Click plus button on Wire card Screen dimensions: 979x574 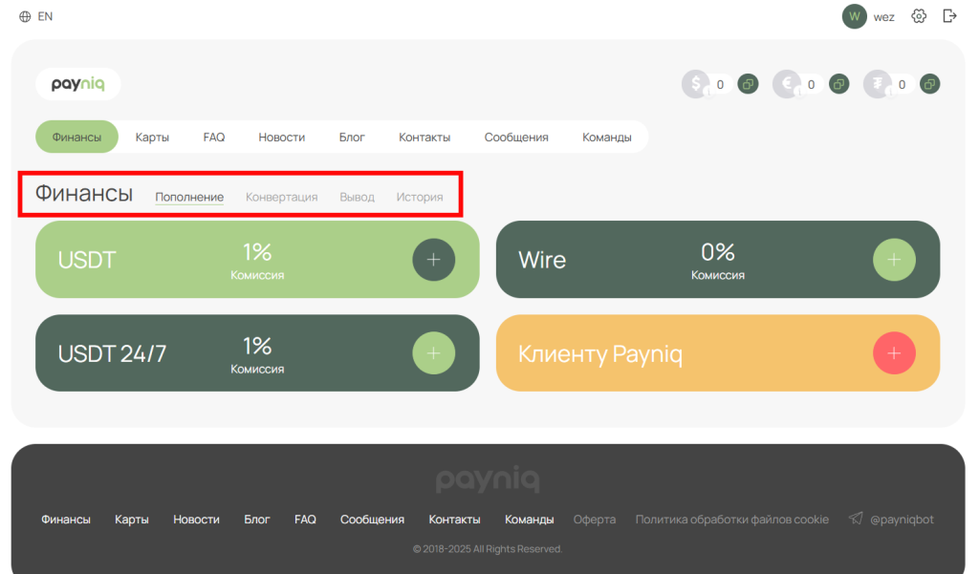click(894, 260)
